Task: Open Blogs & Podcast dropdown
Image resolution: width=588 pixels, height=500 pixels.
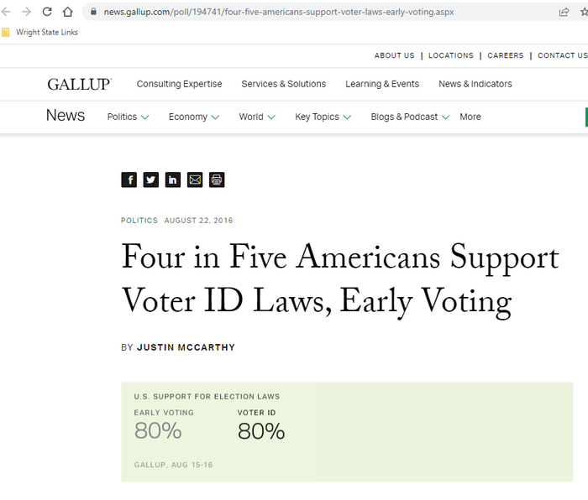Action: (x=410, y=117)
